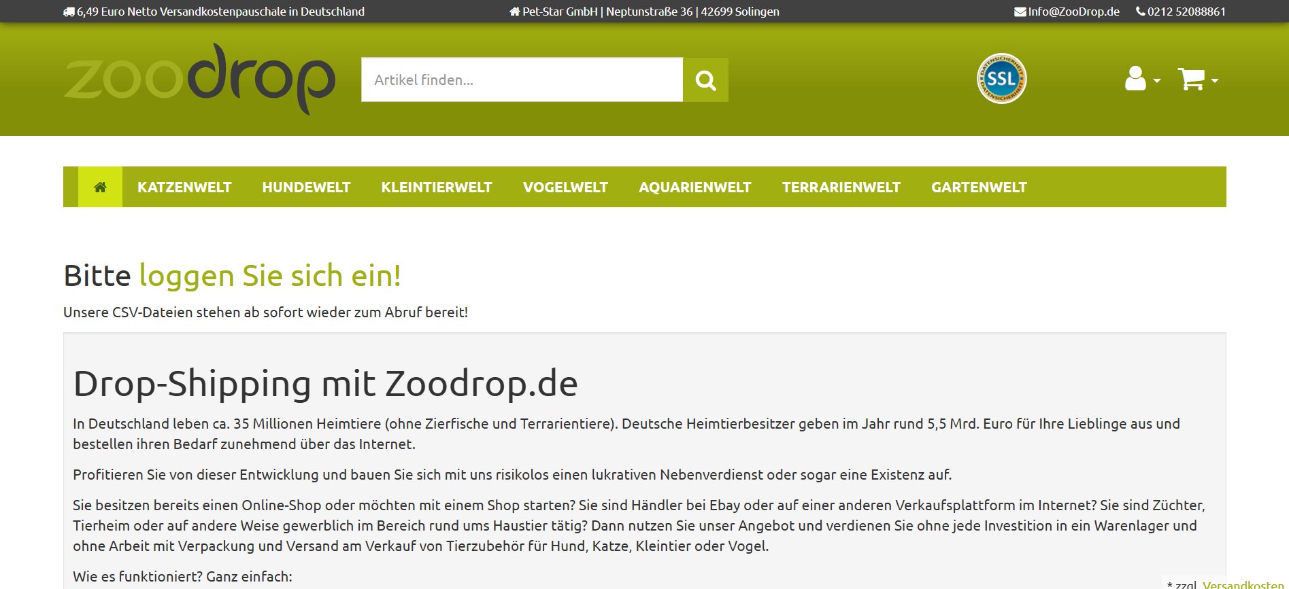Click 'Wie es funktioniert? Ganz einfach:' text
Image resolution: width=1289 pixels, height=589 pixels.
pos(182,577)
